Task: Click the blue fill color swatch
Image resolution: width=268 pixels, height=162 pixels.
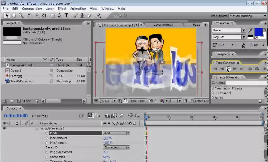Action: click(x=259, y=32)
